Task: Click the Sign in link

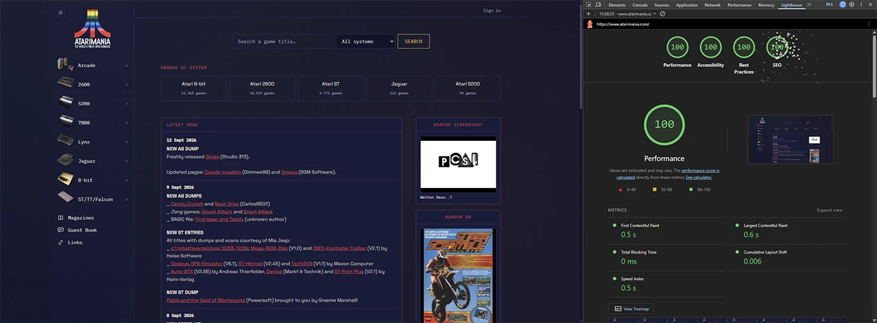Action: (x=492, y=10)
